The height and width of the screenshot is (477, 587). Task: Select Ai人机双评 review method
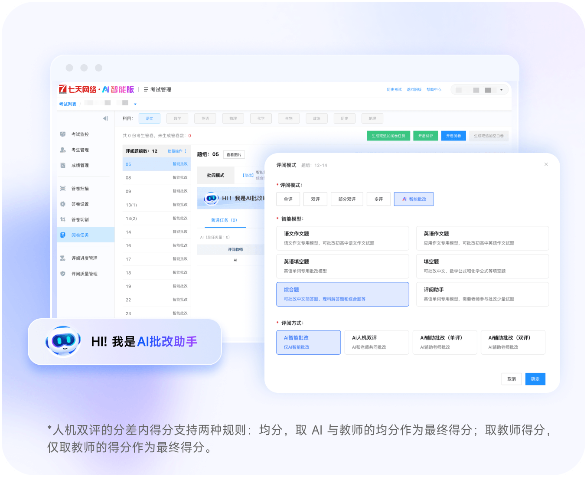click(377, 343)
